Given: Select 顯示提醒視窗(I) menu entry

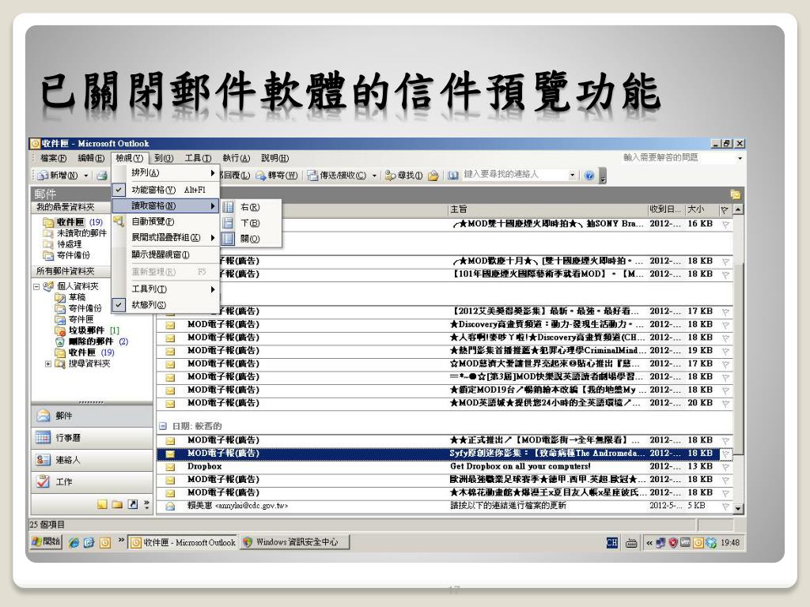Looking at the screenshot, I should pos(166,254).
